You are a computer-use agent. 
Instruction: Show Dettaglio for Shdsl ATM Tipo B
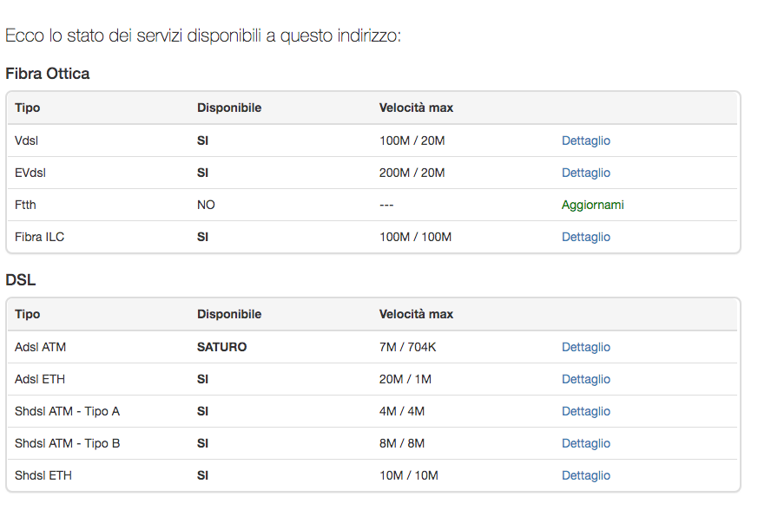pyautogui.click(x=585, y=443)
